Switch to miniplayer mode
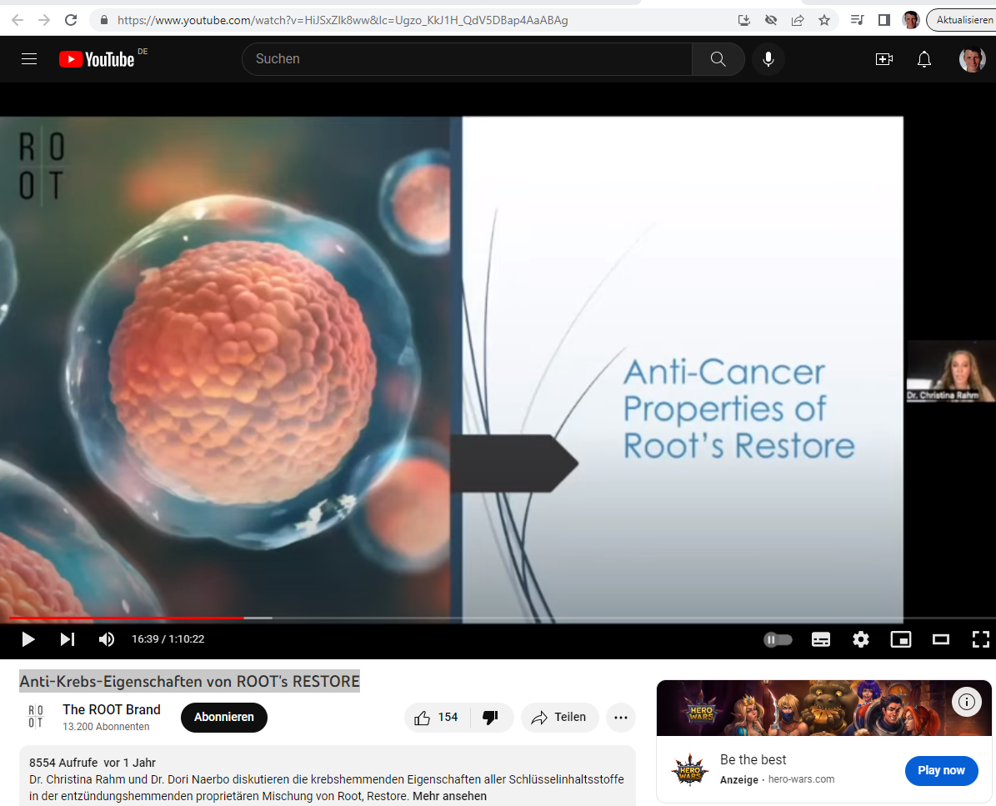996x806 pixels. click(x=901, y=639)
